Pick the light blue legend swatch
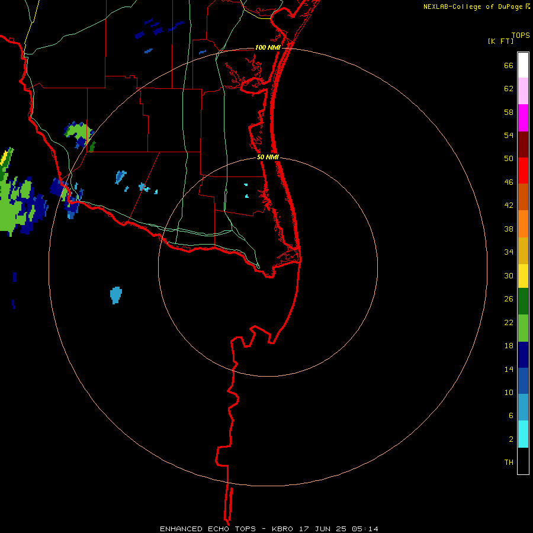 [523, 407]
